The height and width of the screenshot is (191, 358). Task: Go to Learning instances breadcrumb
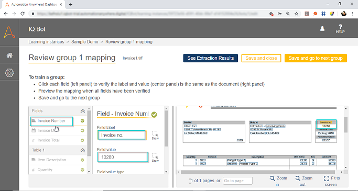pyautogui.click(x=46, y=42)
